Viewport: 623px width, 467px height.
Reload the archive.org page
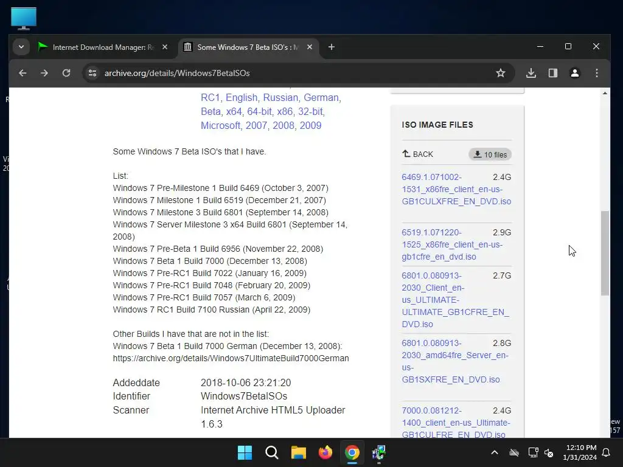pyautogui.click(x=66, y=73)
